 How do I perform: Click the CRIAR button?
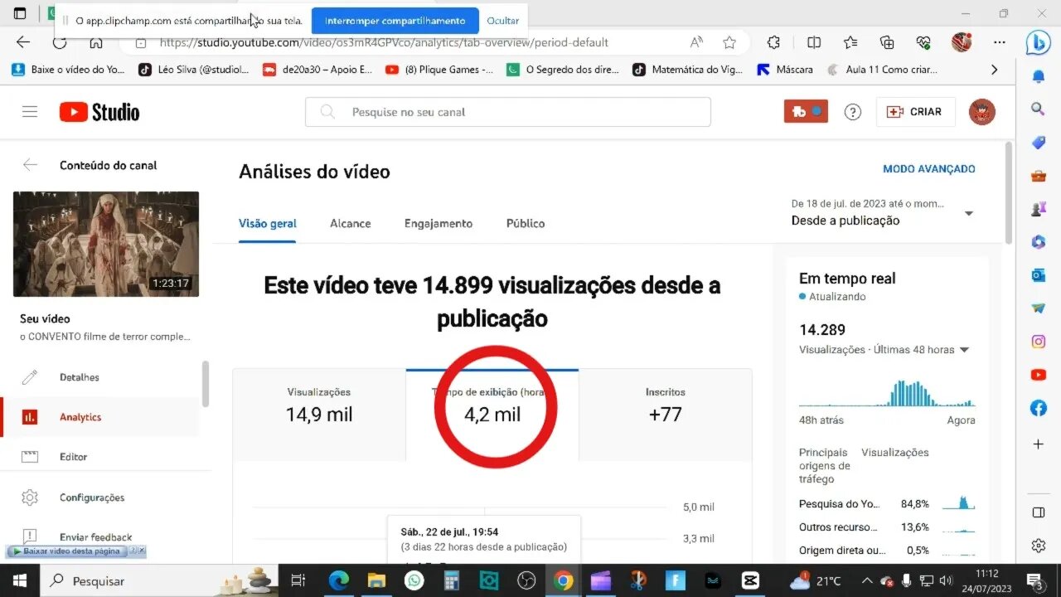click(915, 112)
